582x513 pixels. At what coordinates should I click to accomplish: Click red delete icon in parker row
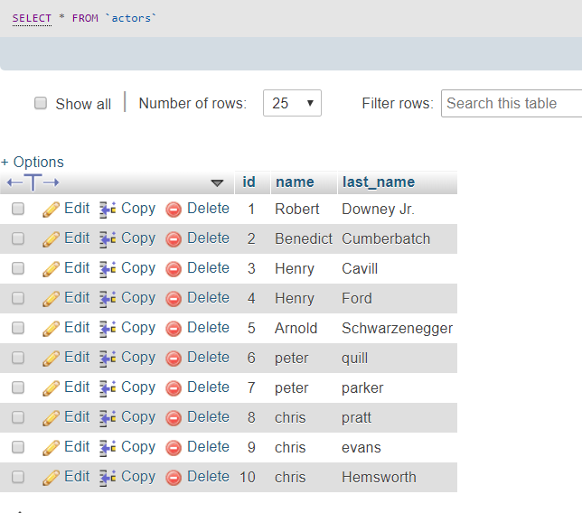174,388
